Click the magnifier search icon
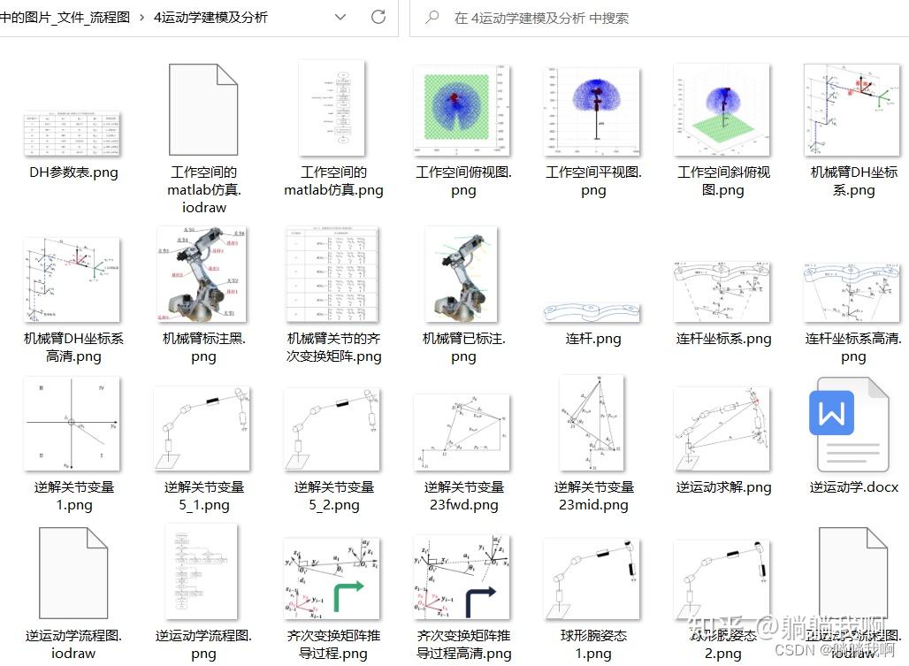This screenshot has height=666, width=909. (432, 17)
